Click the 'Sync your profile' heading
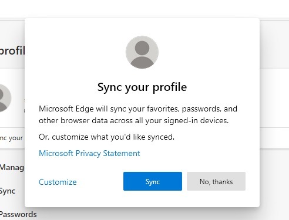 [x=142, y=87]
